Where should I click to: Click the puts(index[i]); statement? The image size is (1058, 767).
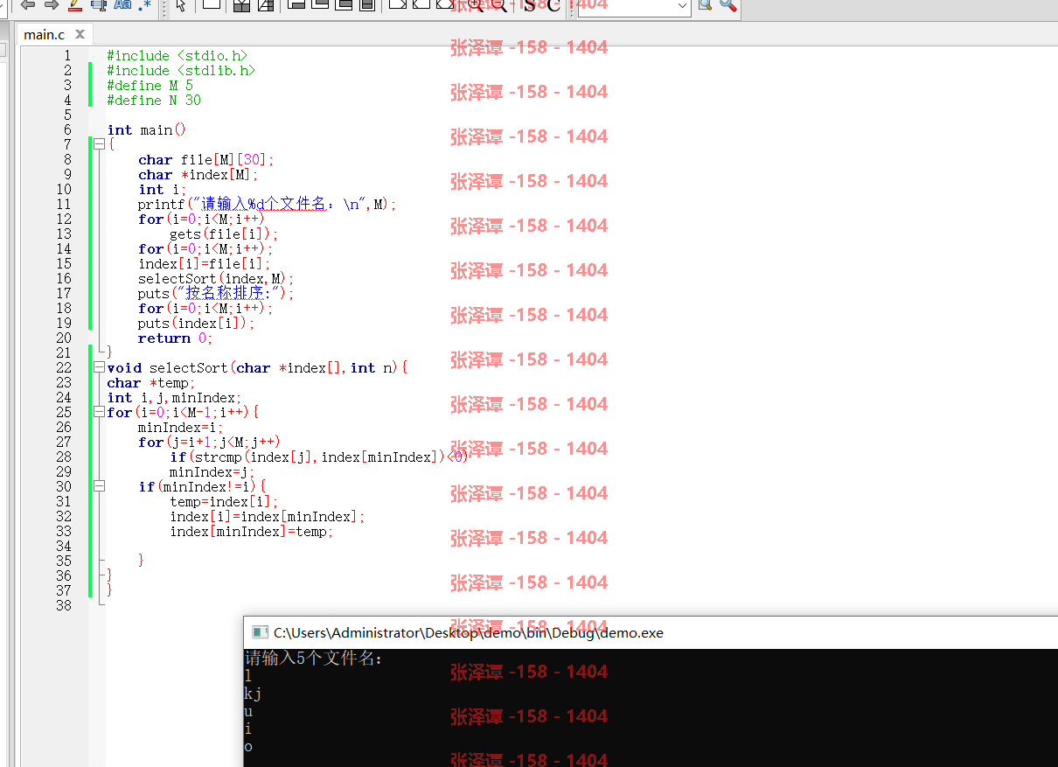click(x=197, y=324)
